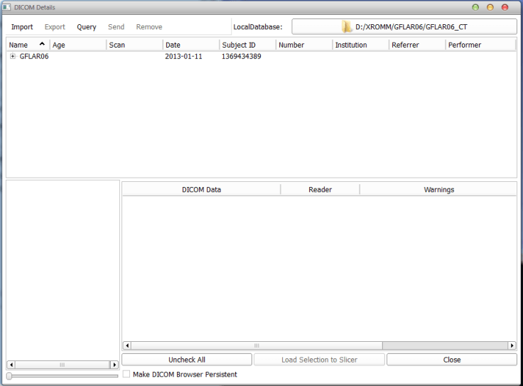The height and width of the screenshot is (386, 523).
Task: Toggle Make DICOM Browser Persistent checkbox
Action: click(126, 374)
